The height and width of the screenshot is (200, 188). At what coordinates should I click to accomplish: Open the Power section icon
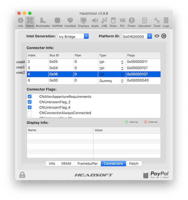tap(132, 22)
